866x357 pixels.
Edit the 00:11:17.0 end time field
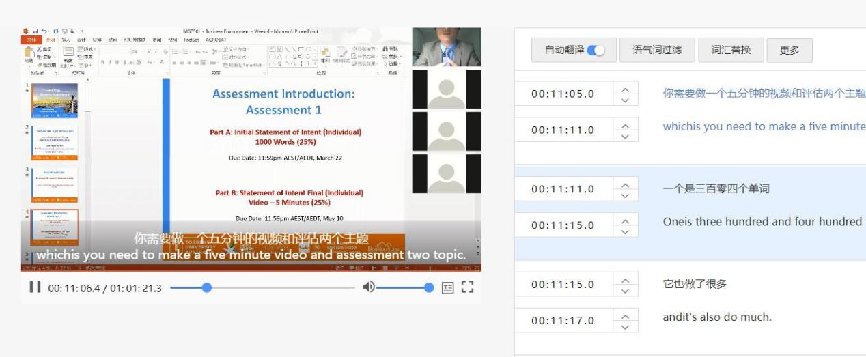(x=563, y=321)
